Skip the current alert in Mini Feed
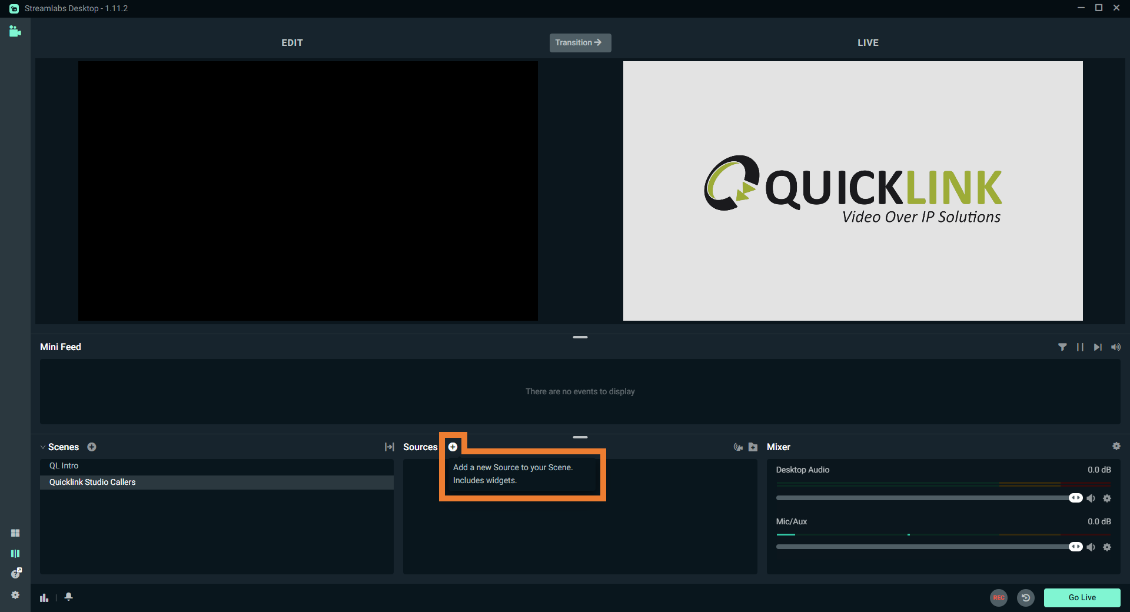 (1098, 347)
